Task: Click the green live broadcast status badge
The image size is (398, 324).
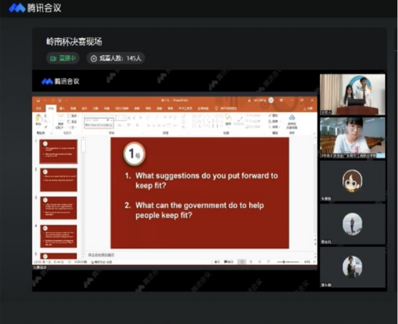Action: pyautogui.click(x=62, y=58)
